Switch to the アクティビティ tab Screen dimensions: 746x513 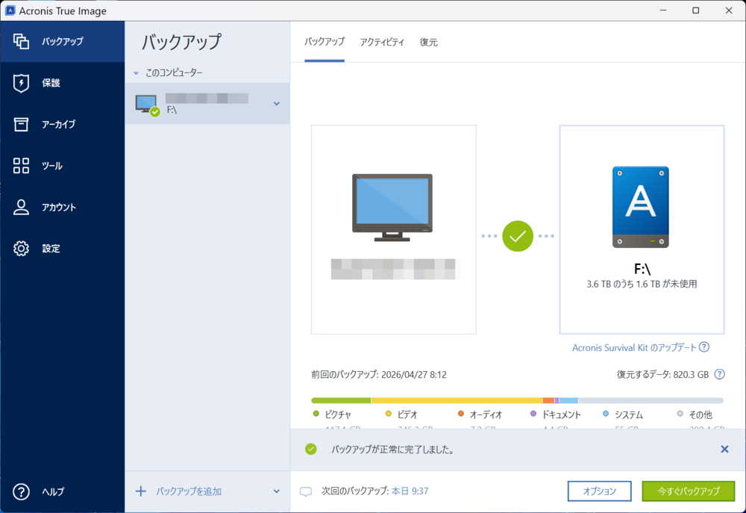click(382, 42)
